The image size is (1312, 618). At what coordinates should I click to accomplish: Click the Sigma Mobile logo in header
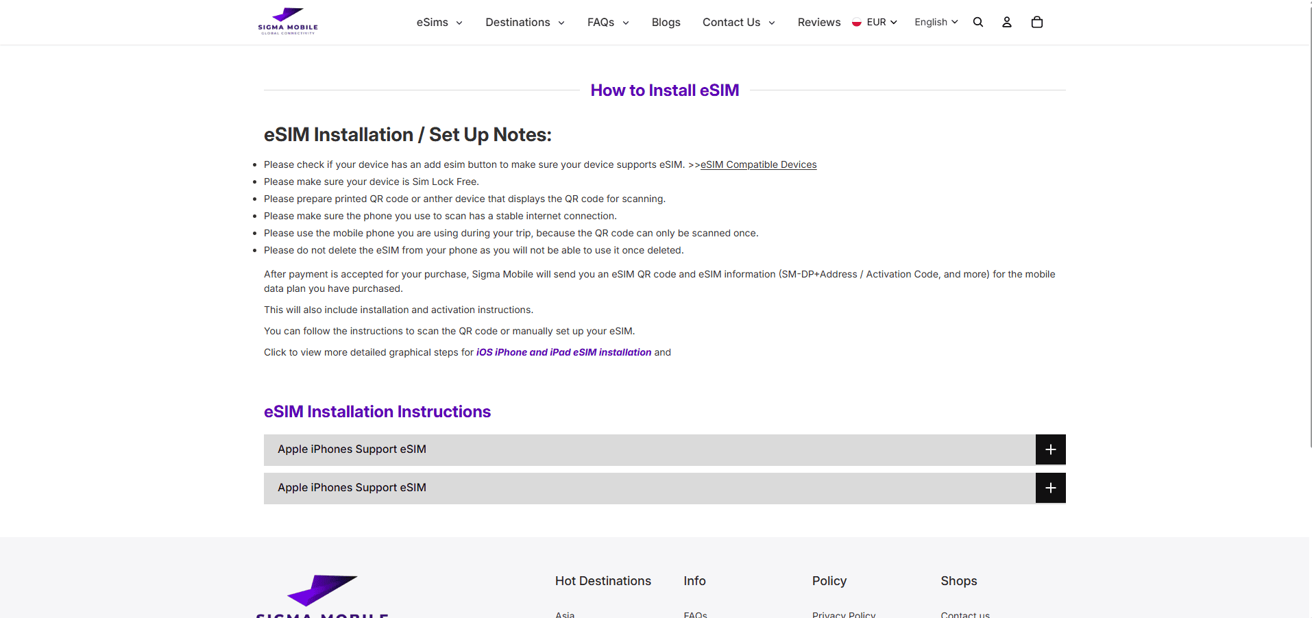[x=288, y=22]
